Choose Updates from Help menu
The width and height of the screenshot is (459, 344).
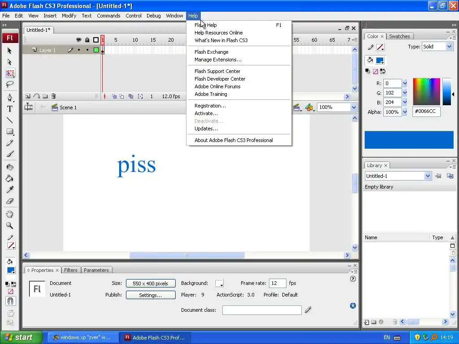coord(206,129)
